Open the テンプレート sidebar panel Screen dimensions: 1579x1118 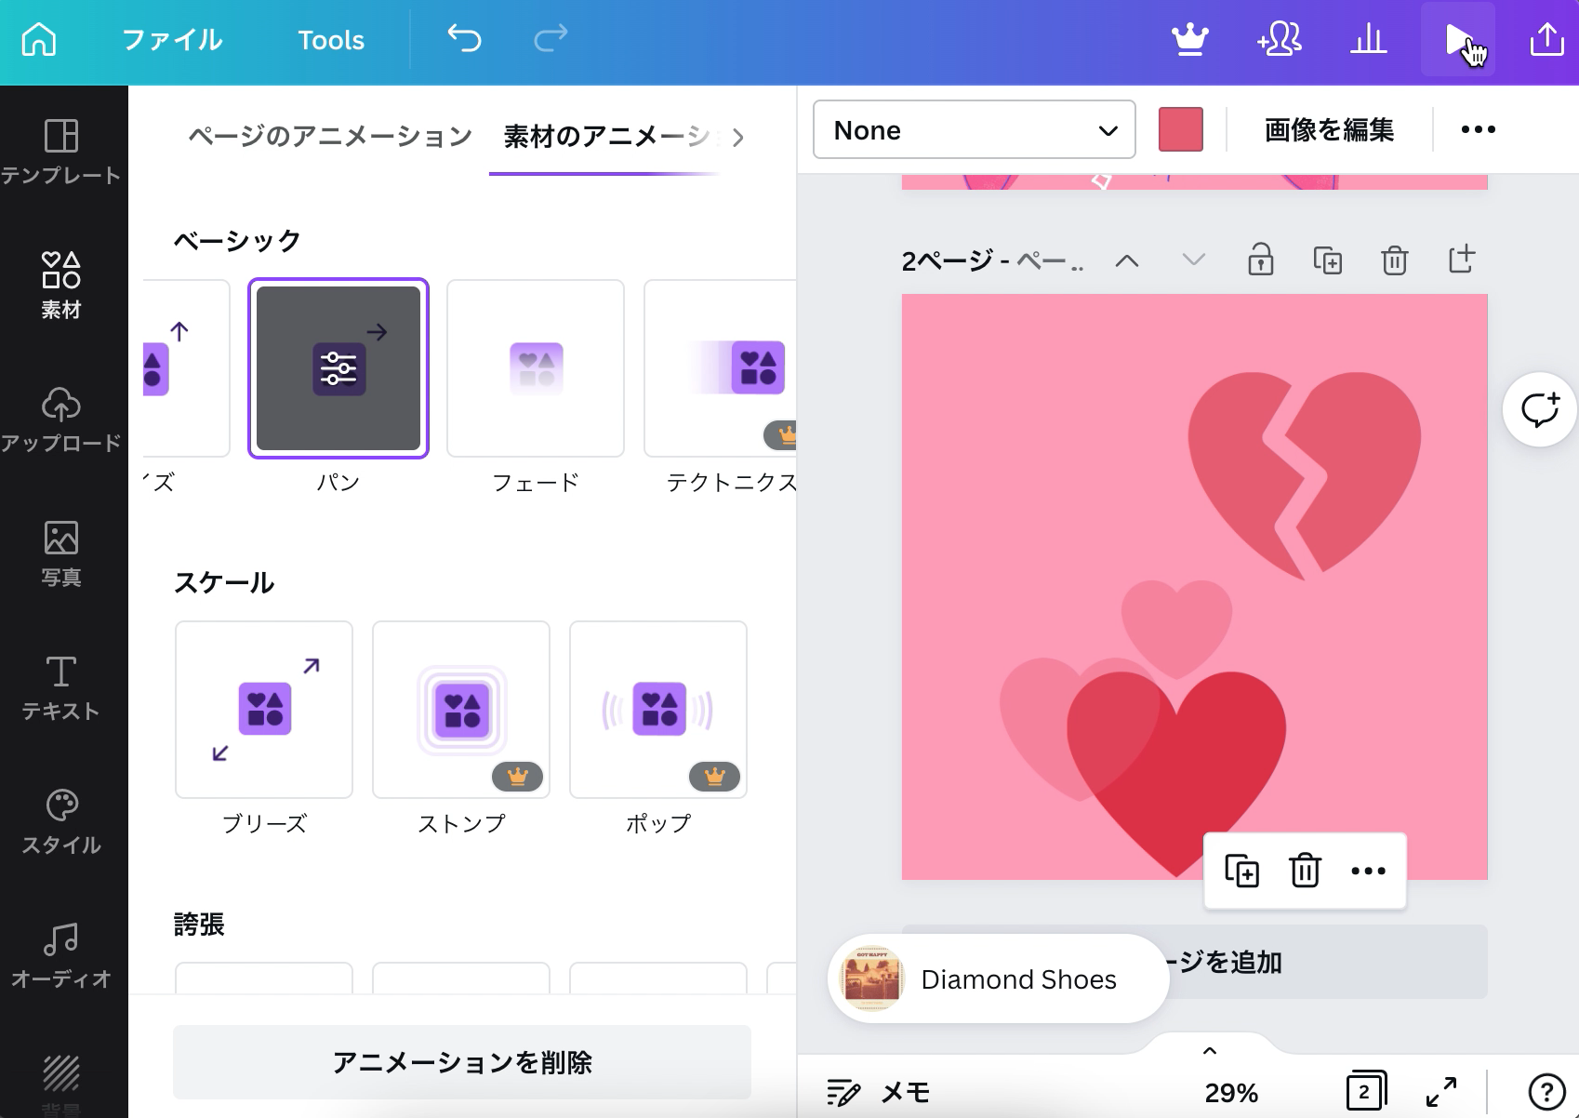click(61, 153)
